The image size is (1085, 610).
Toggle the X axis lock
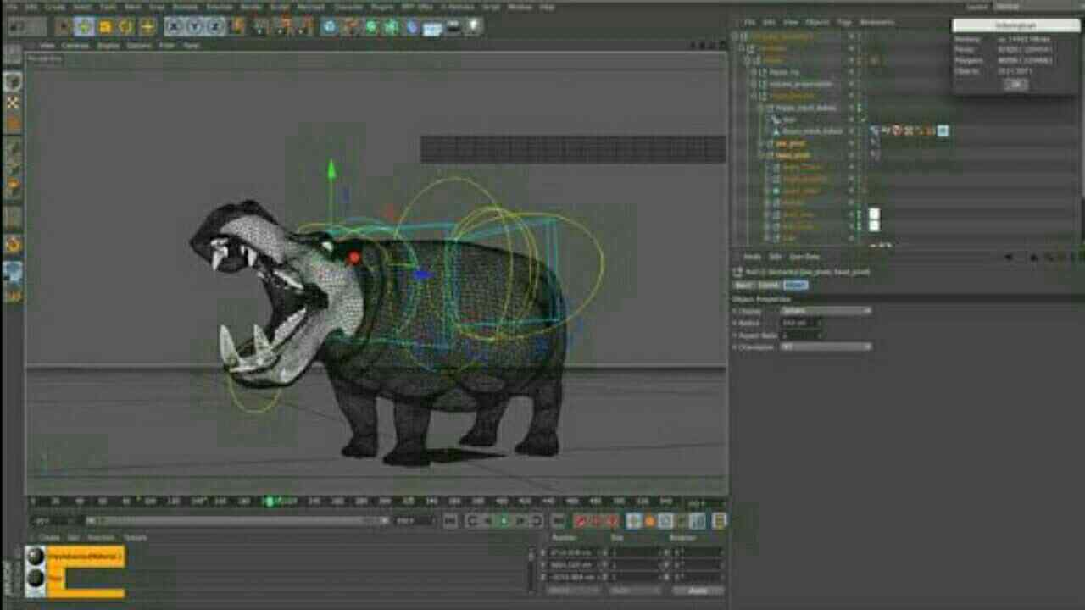click(x=173, y=26)
